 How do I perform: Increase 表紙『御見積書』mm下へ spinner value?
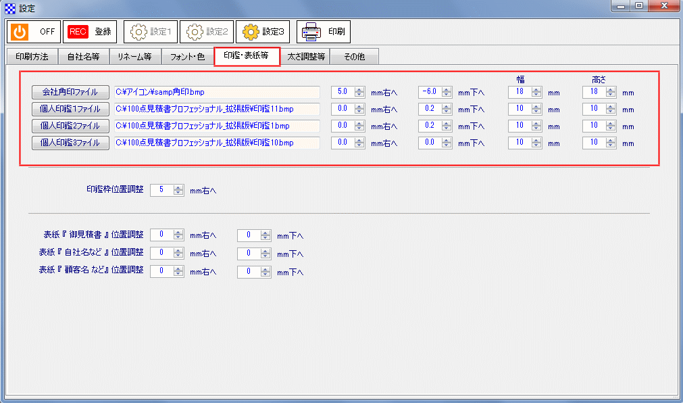[266, 232]
